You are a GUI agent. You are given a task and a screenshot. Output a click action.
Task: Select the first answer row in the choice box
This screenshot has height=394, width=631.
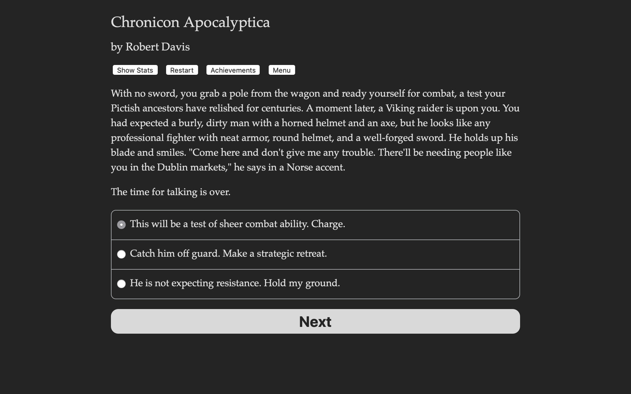click(x=315, y=225)
